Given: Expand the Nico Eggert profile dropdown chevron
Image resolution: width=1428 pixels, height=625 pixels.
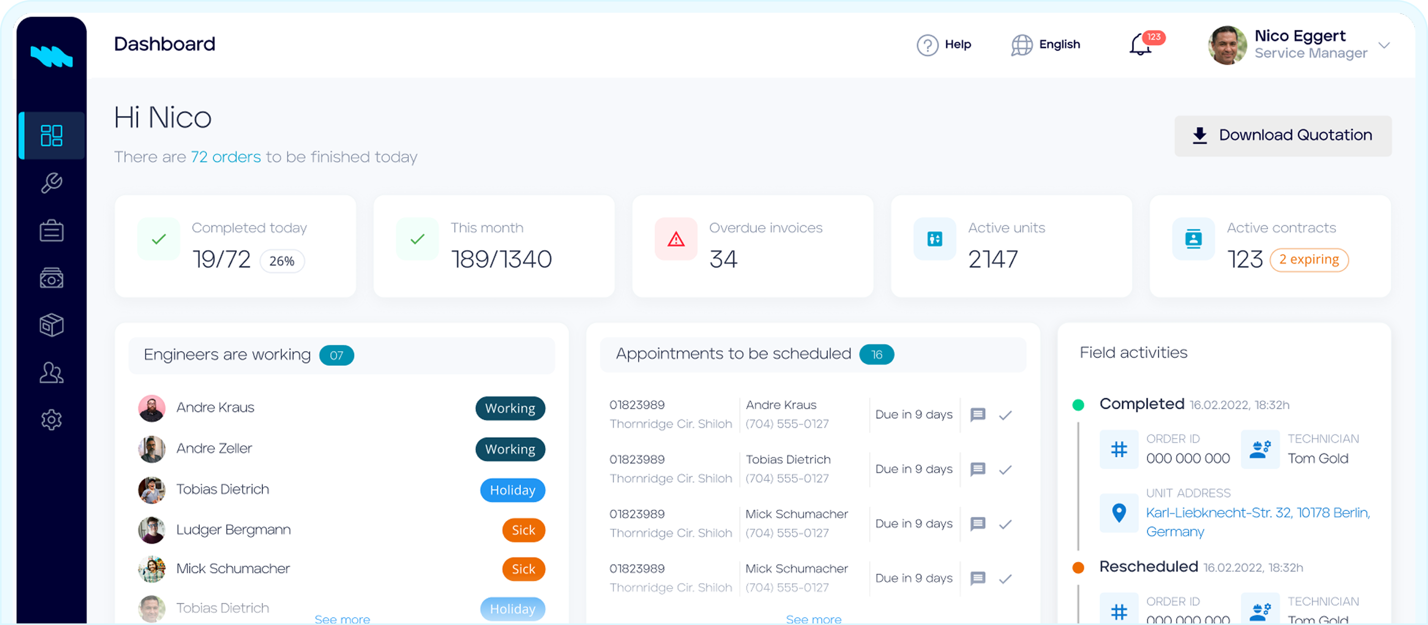Looking at the screenshot, I should 1384,45.
